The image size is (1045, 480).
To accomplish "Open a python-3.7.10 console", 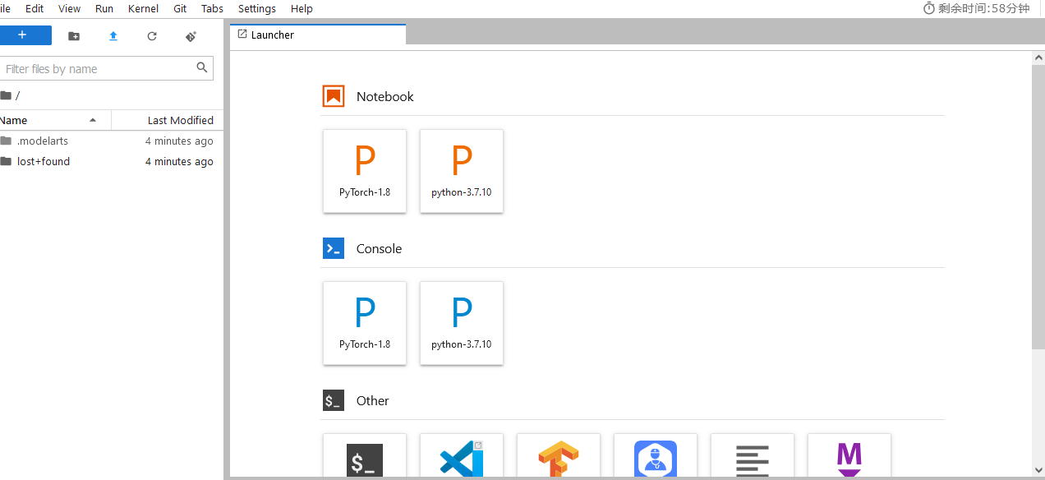I will pyautogui.click(x=462, y=323).
